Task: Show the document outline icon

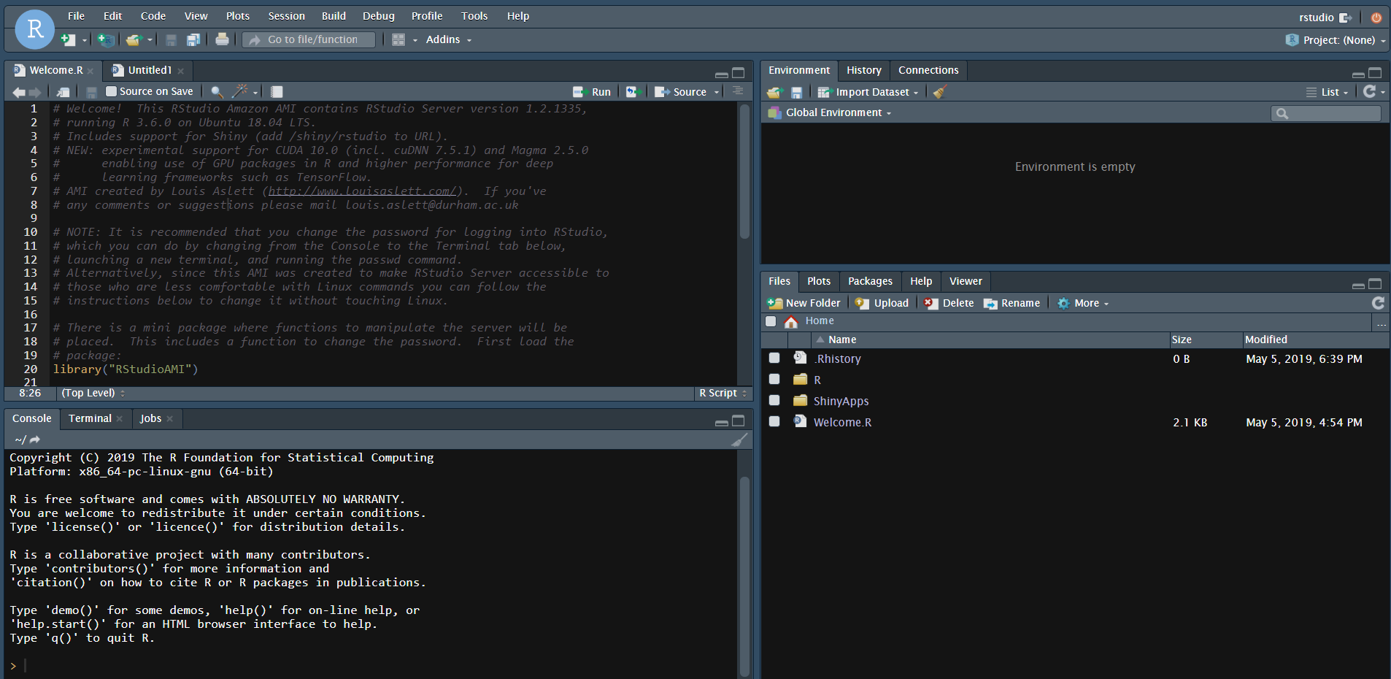Action: click(x=738, y=91)
